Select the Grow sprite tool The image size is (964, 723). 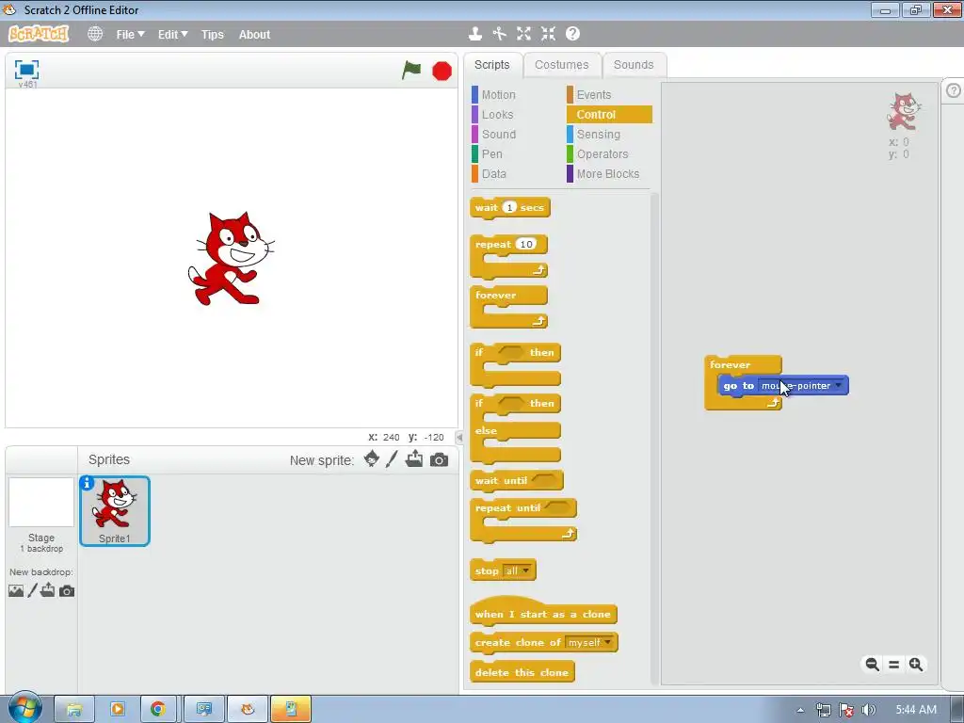[x=523, y=34]
